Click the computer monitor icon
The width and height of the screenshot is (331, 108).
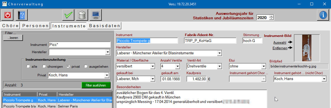(96, 15)
